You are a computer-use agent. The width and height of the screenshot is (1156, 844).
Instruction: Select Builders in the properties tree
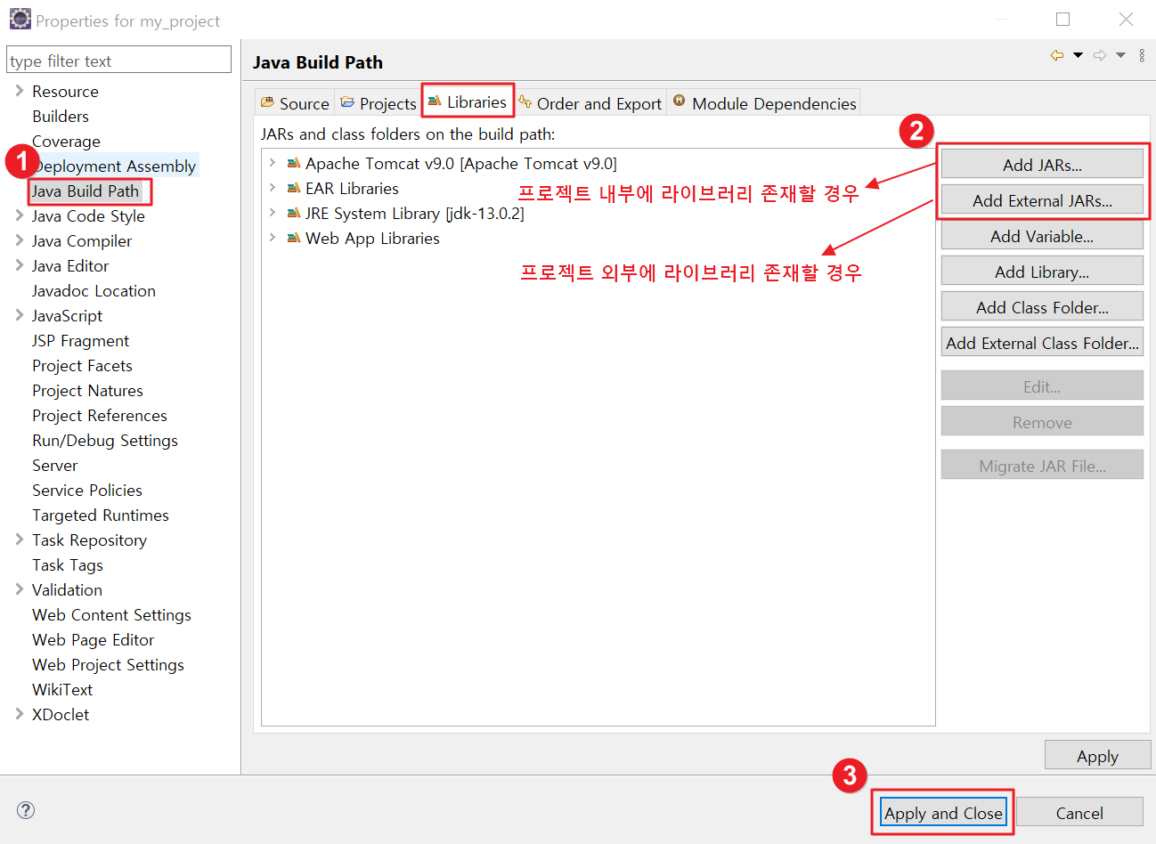pyautogui.click(x=61, y=116)
